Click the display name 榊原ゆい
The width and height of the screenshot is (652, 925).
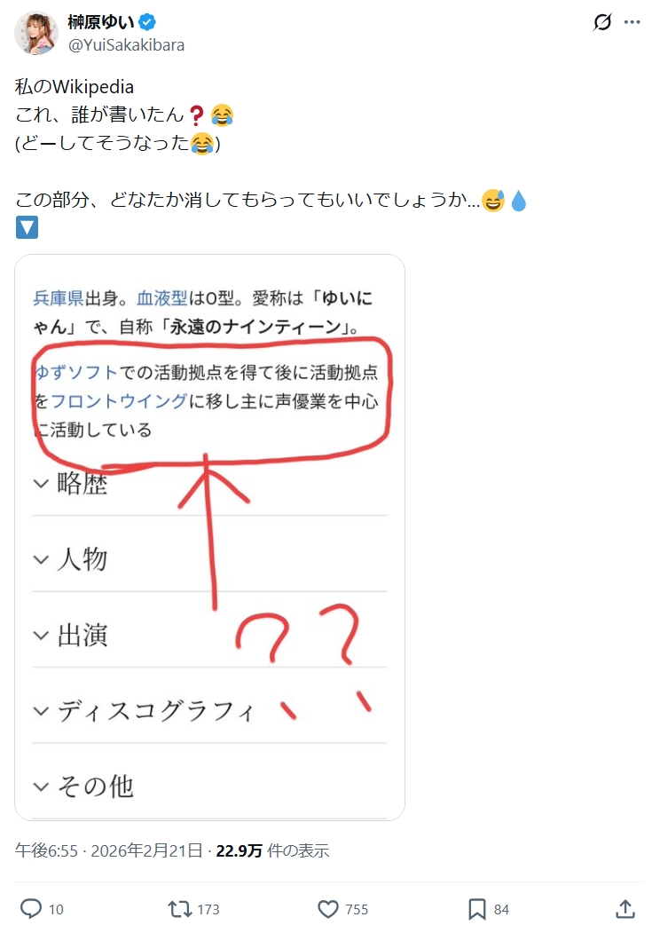pyautogui.click(x=101, y=22)
